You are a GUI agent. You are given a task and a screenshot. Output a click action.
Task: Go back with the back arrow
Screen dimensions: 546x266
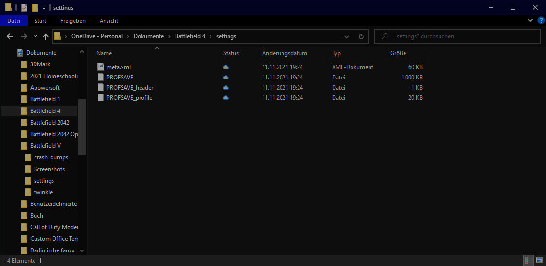(10, 36)
